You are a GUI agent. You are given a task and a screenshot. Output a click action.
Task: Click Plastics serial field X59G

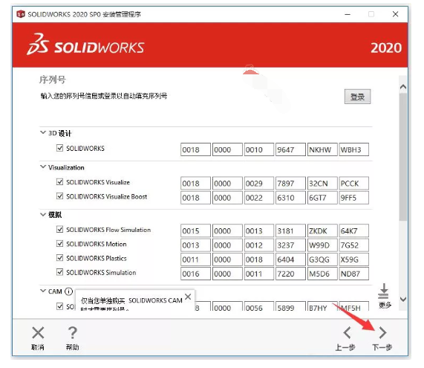[353, 259]
